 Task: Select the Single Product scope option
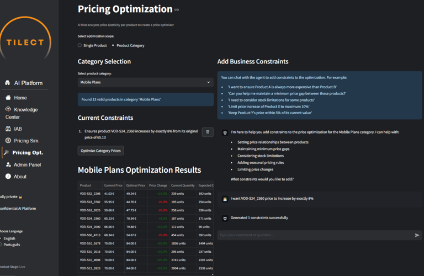tap(79, 45)
